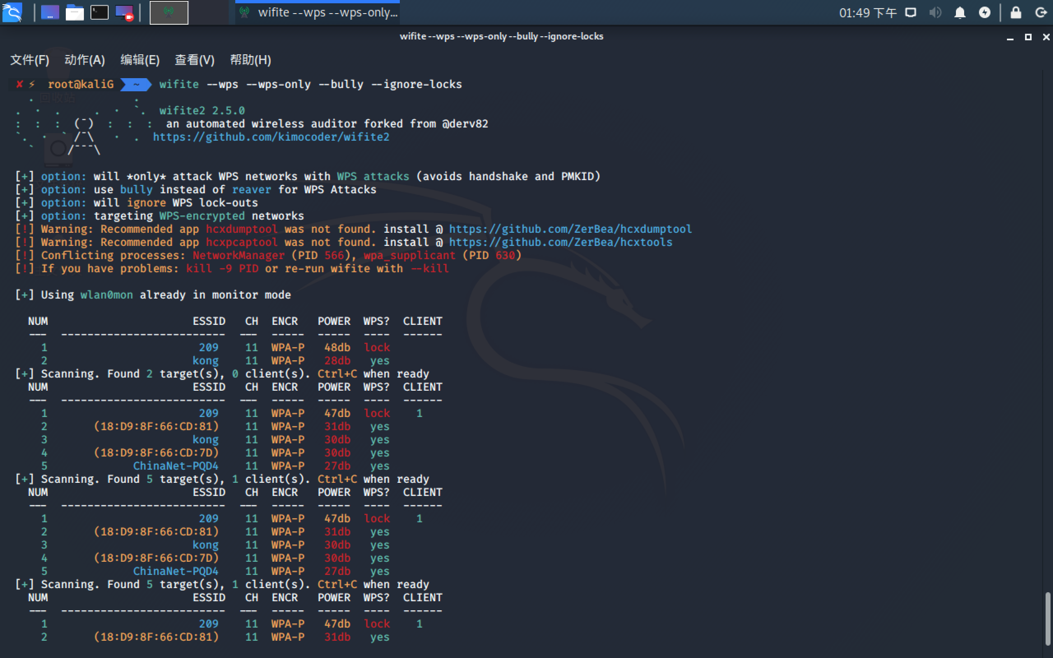Click 'will ignore WPS lock-outs' option line

point(137,203)
